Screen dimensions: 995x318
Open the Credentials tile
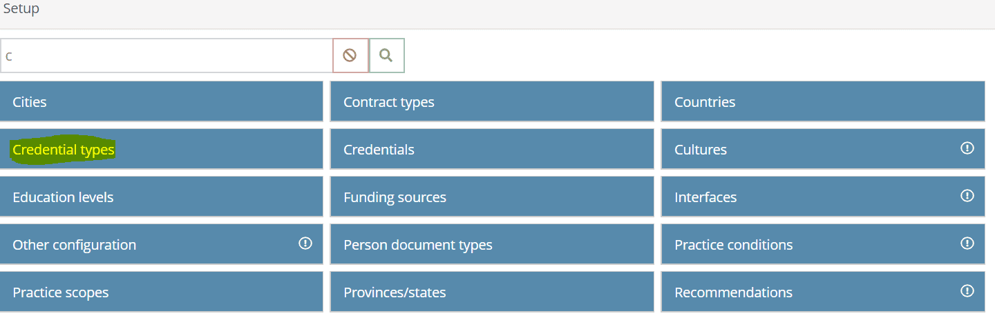pos(492,149)
